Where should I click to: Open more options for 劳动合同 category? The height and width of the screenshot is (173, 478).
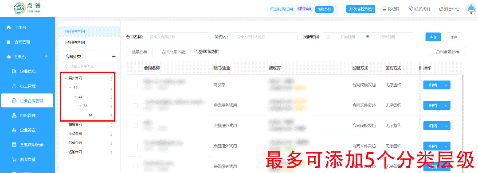coord(111,134)
